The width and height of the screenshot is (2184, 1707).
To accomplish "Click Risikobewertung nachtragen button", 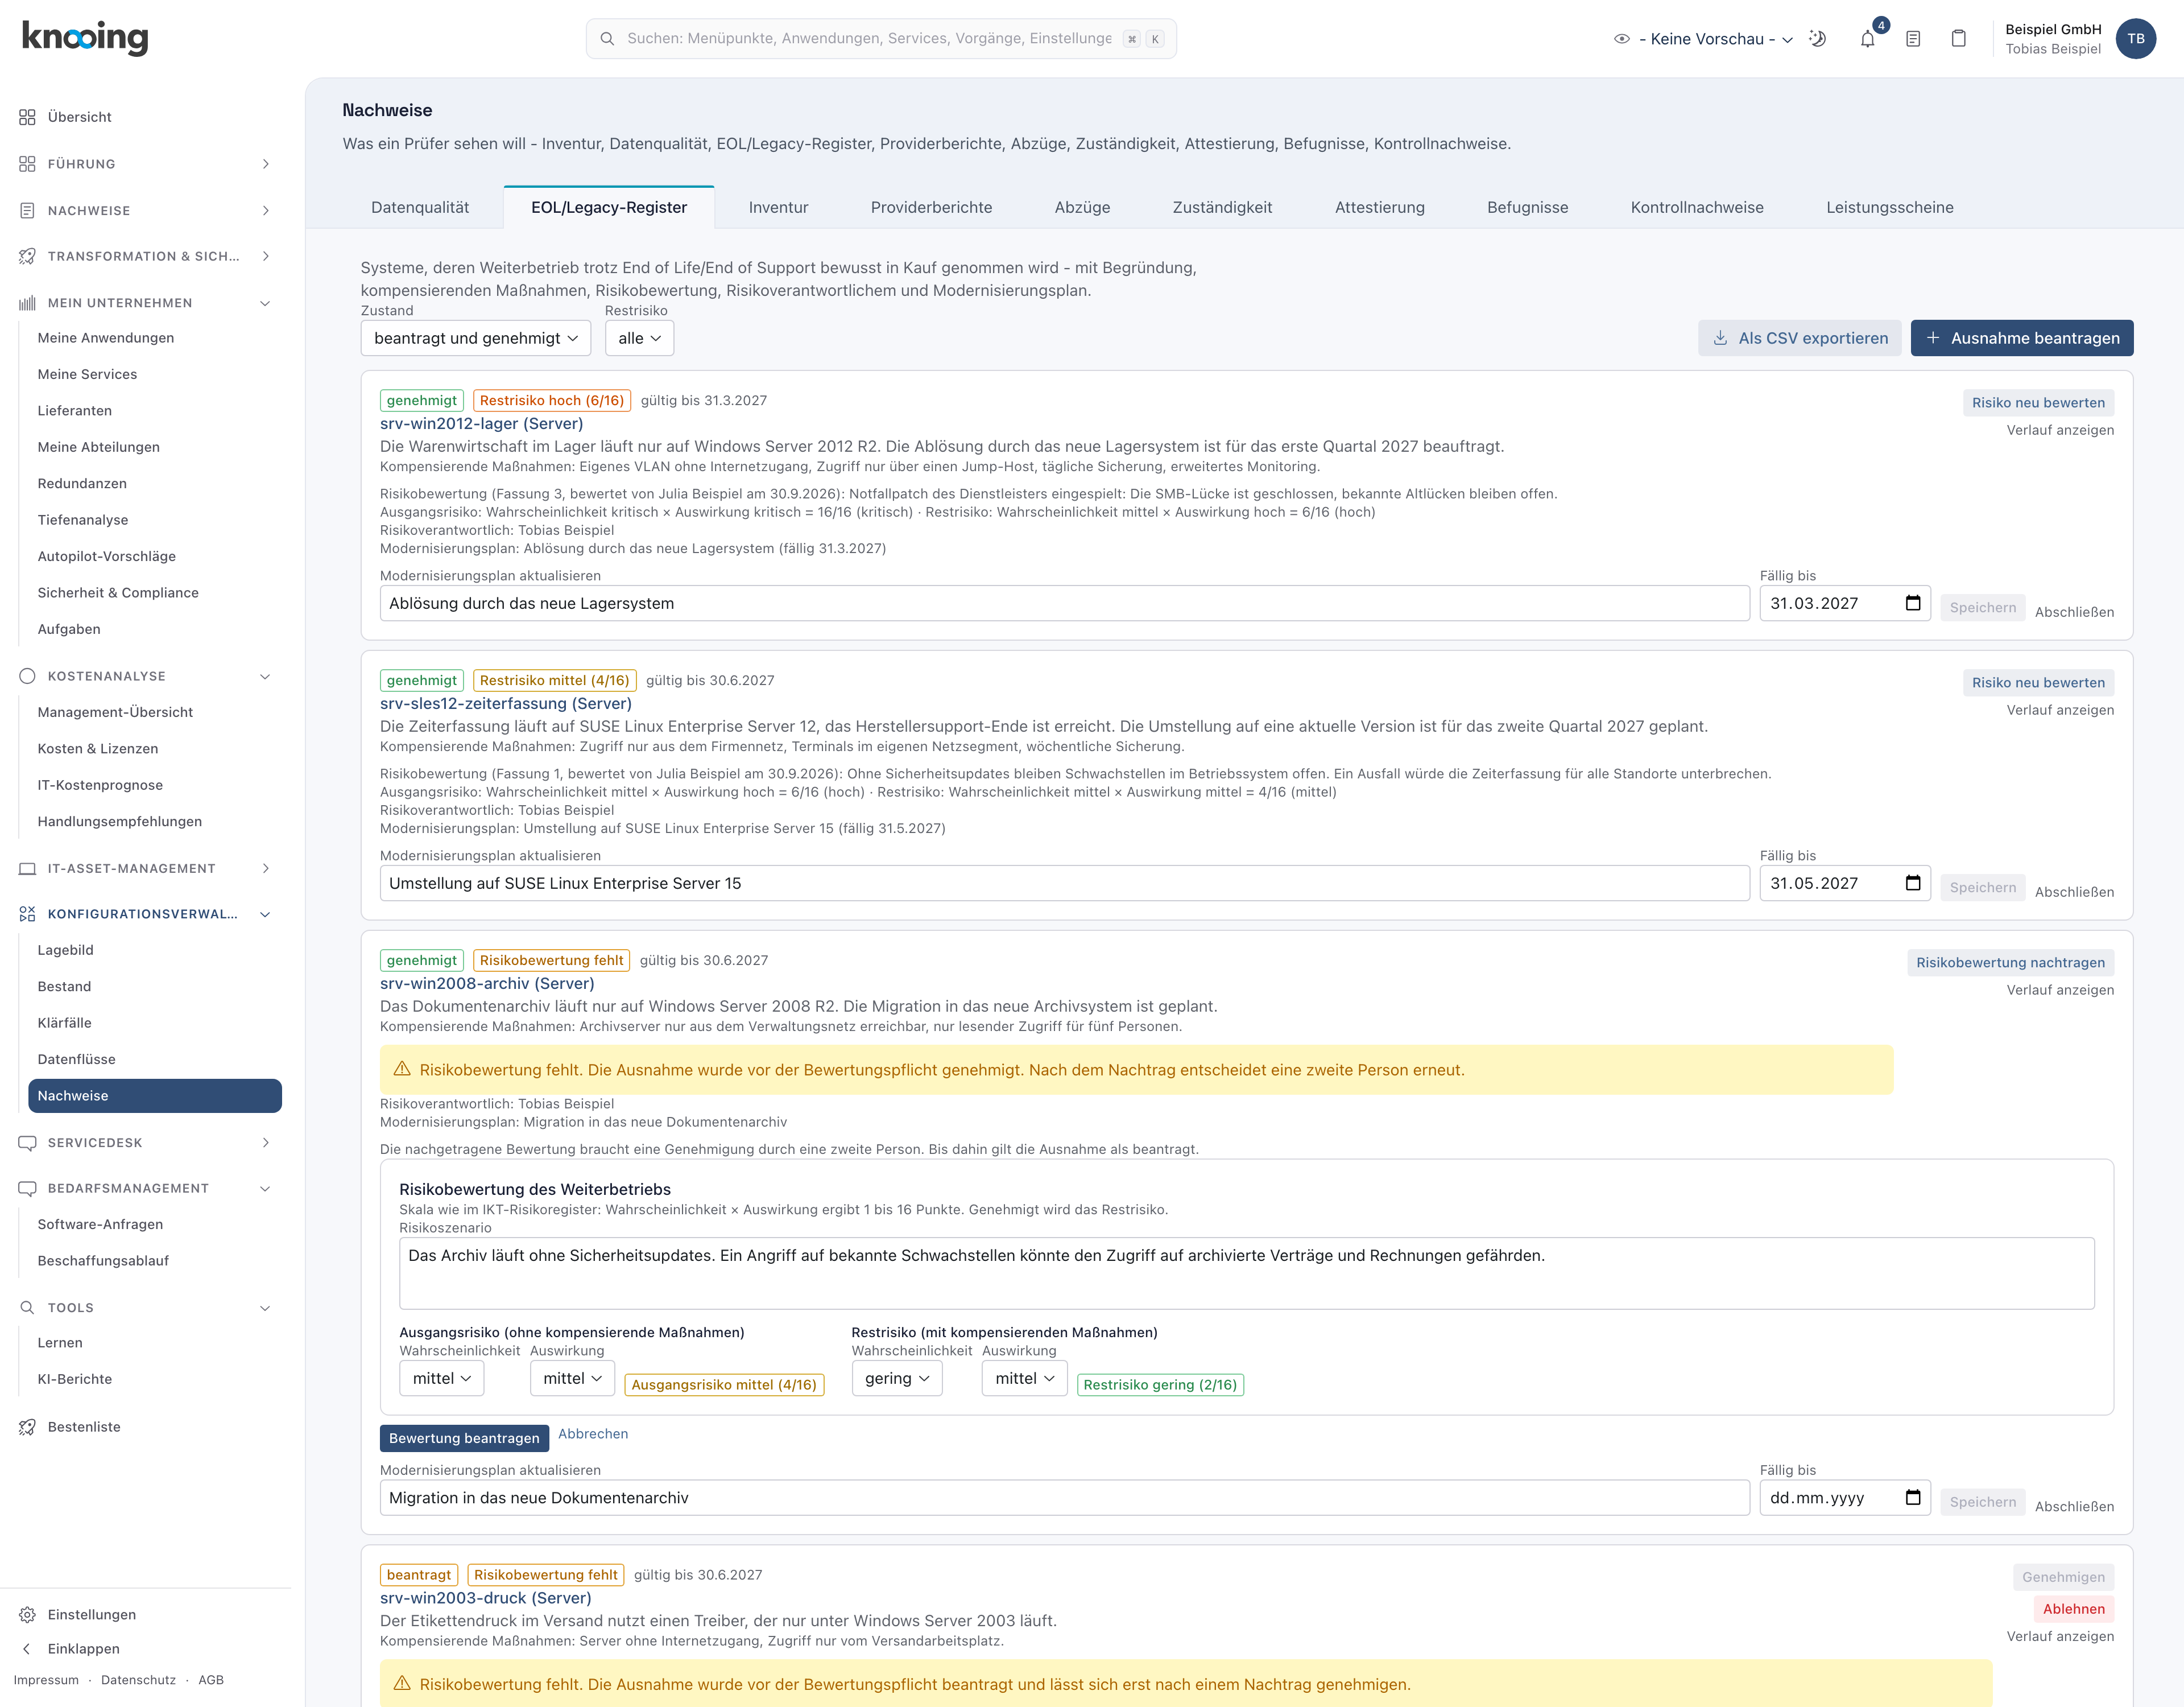I will 2010,963.
